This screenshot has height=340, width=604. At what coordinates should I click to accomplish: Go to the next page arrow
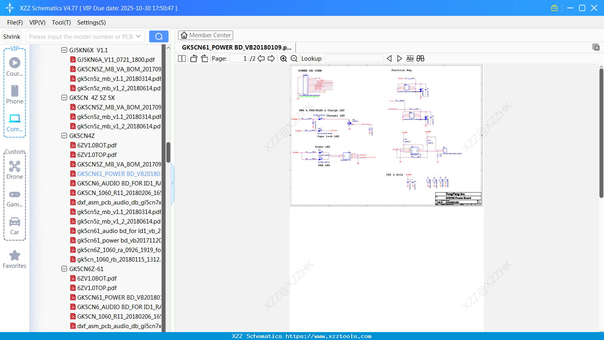(271, 59)
